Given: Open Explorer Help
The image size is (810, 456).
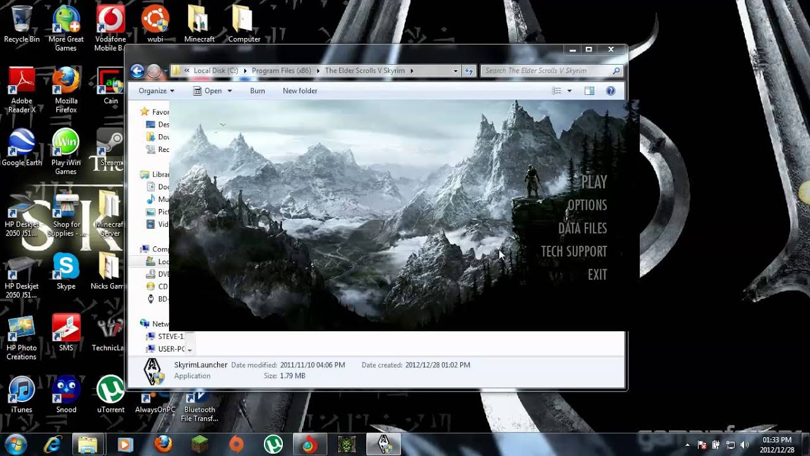Looking at the screenshot, I should [x=611, y=91].
